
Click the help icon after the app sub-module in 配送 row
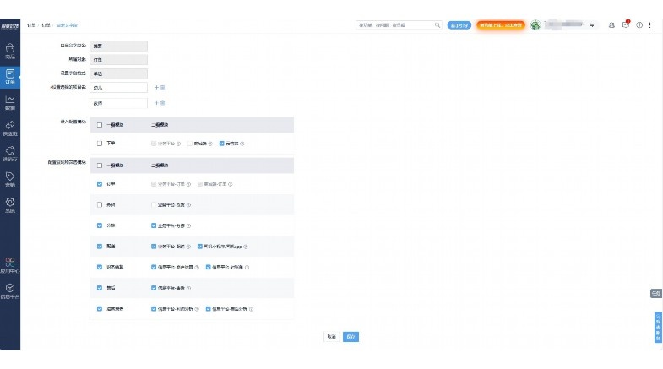[x=246, y=247]
